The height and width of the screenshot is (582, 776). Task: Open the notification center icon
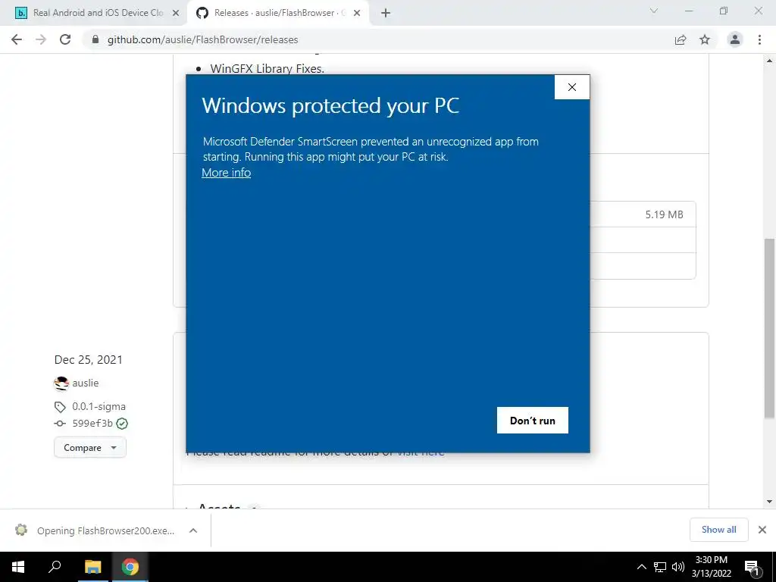pyautogui.click(x=752, y=567)
